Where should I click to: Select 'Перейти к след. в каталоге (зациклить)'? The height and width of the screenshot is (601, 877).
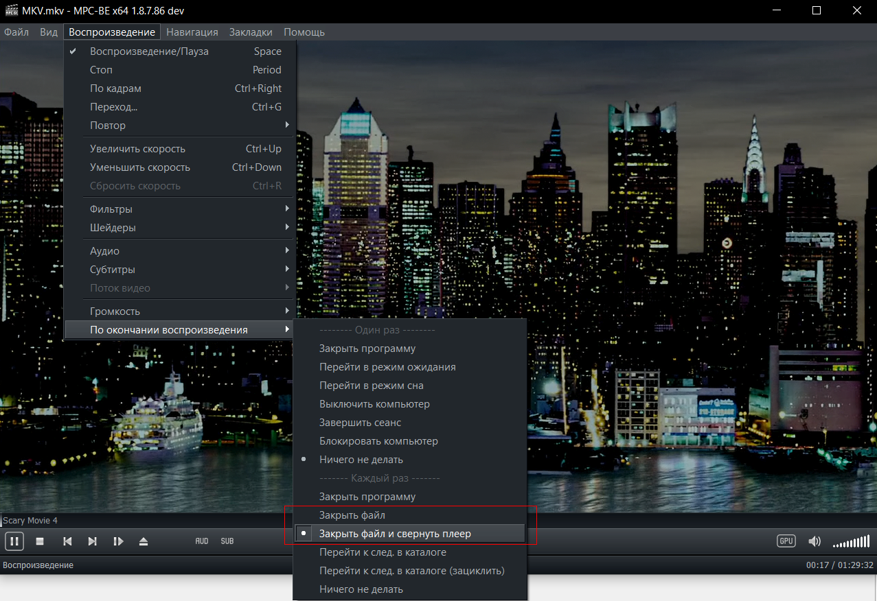click(x=411, y=571)
